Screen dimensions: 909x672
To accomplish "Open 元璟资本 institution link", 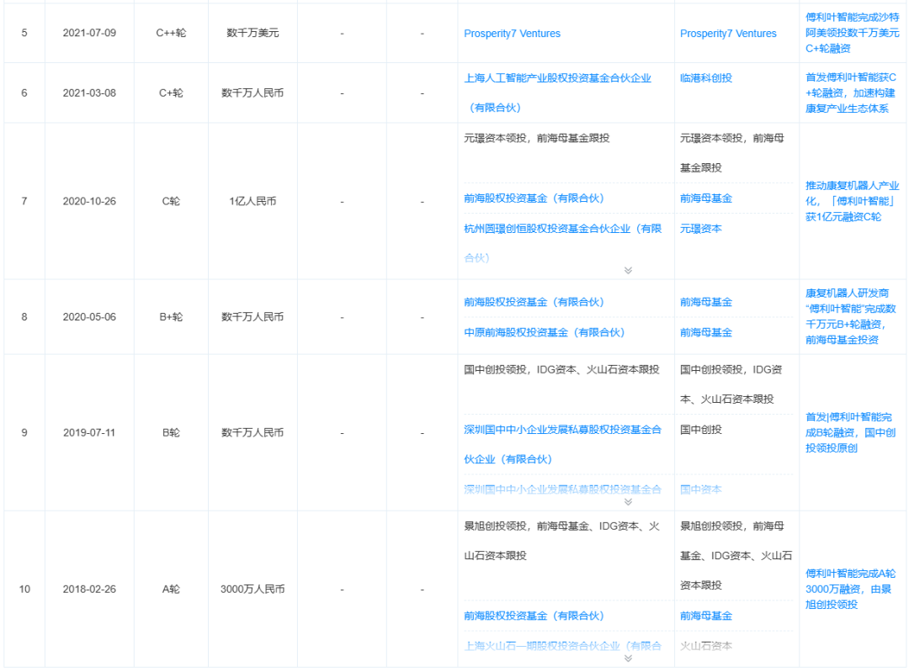I will (x=701, y=229).
